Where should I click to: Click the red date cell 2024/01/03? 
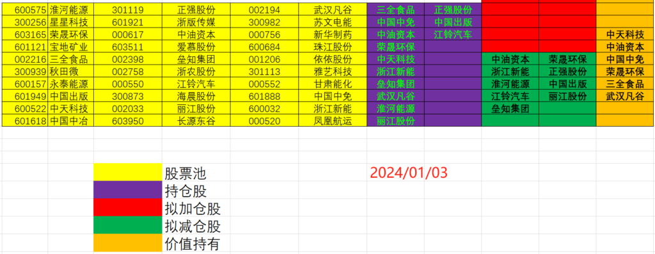[408, 173]
